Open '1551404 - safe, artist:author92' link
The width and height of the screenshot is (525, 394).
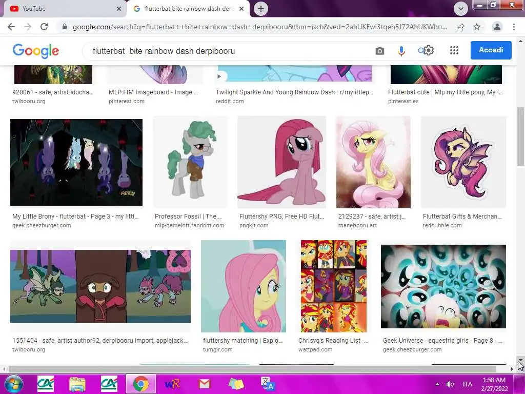click(100, 341)
